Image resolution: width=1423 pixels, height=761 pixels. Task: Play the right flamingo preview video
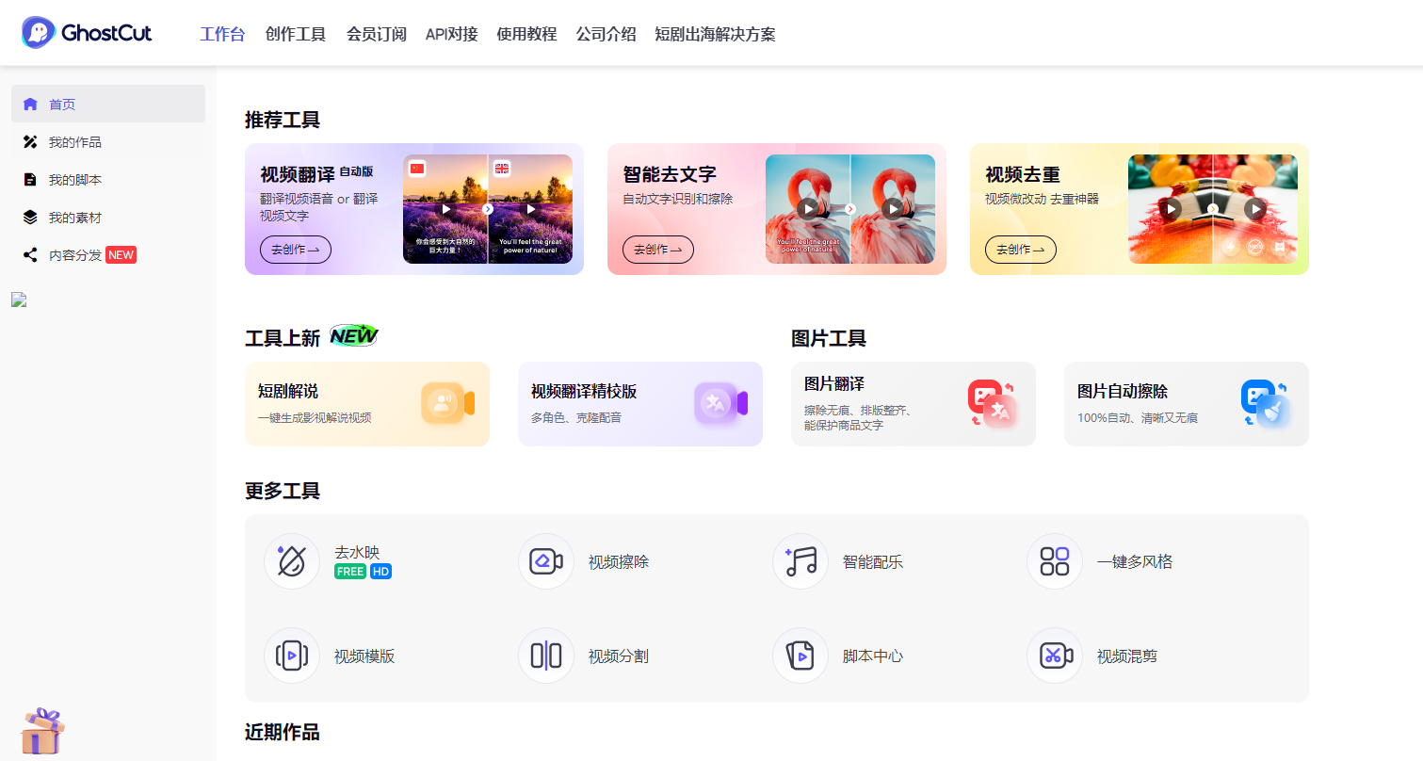point(892,209)
